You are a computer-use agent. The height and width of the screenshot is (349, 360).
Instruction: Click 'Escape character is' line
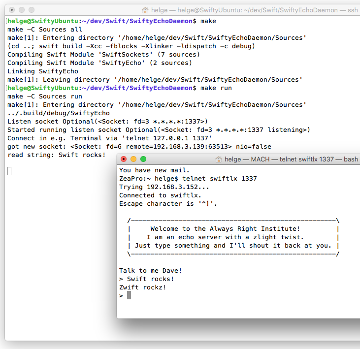[168, 204]
